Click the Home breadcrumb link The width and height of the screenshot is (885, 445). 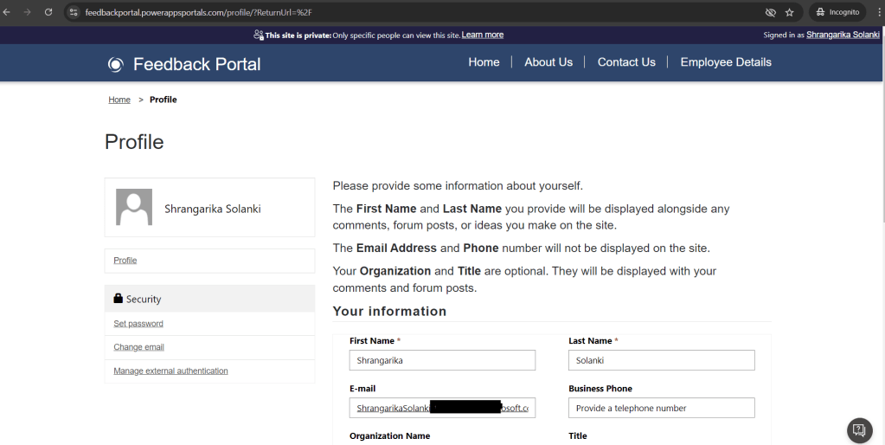(119, 100)
